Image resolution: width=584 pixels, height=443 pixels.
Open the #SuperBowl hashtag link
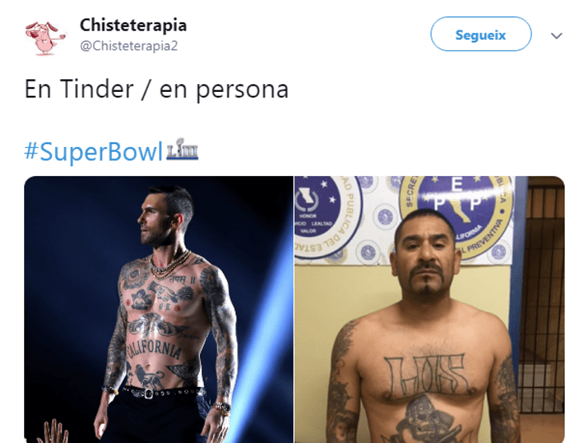tap(93, 151)
